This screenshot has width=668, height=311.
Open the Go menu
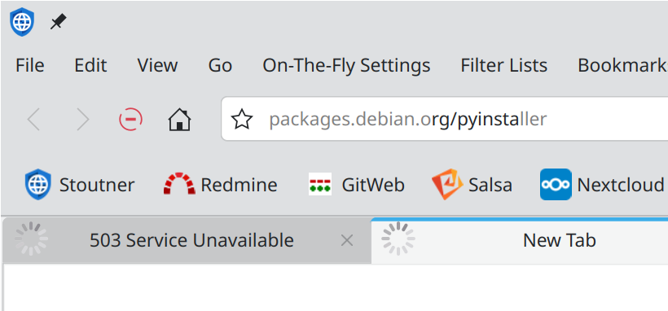(x=220, y=66)
